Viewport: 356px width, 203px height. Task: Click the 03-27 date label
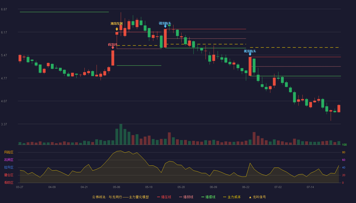pyautogui.click(x=20, y=187)
